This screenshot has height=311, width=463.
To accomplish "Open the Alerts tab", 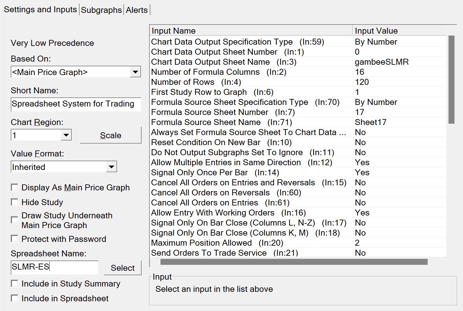I will (137, 10).
